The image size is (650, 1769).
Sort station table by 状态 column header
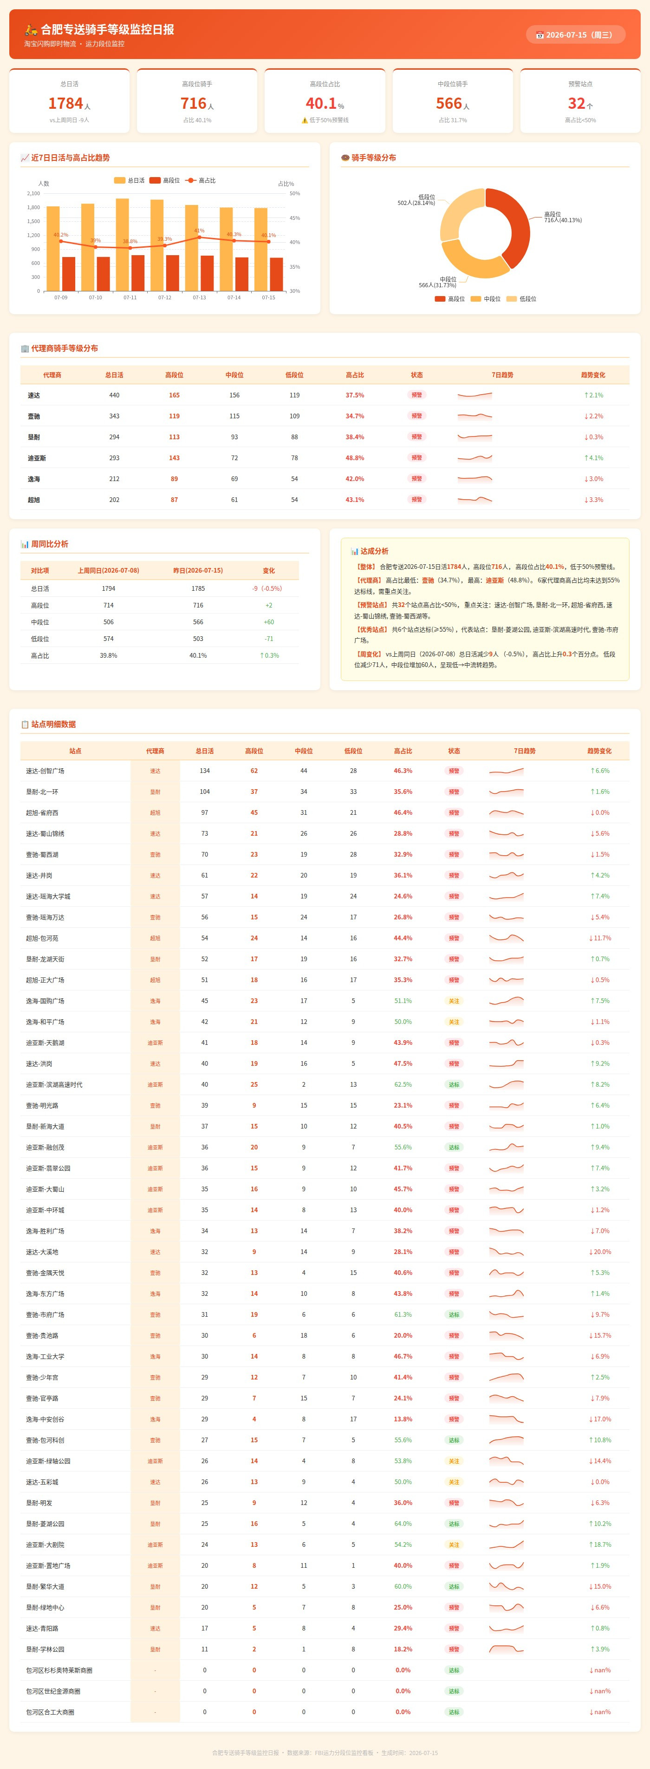[x=454, y=751]
